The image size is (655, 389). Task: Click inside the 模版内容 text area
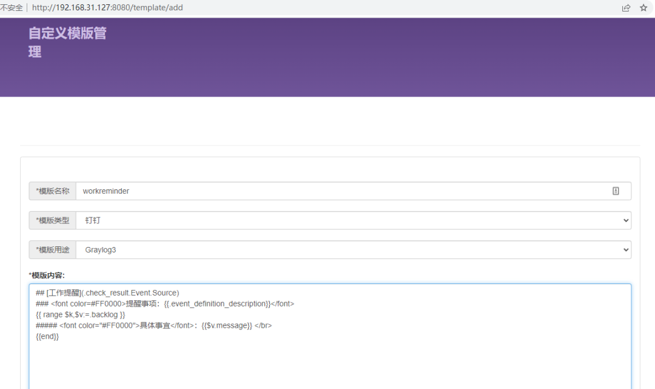(330, 336)
